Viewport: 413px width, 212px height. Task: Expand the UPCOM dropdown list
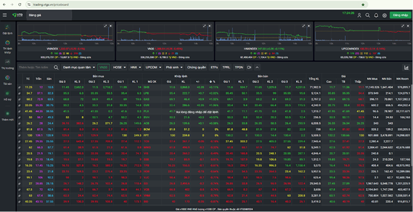coord(154,68)
